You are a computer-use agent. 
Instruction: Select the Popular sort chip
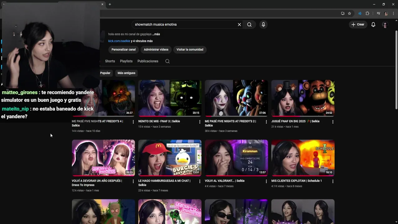tap(105, 73)
